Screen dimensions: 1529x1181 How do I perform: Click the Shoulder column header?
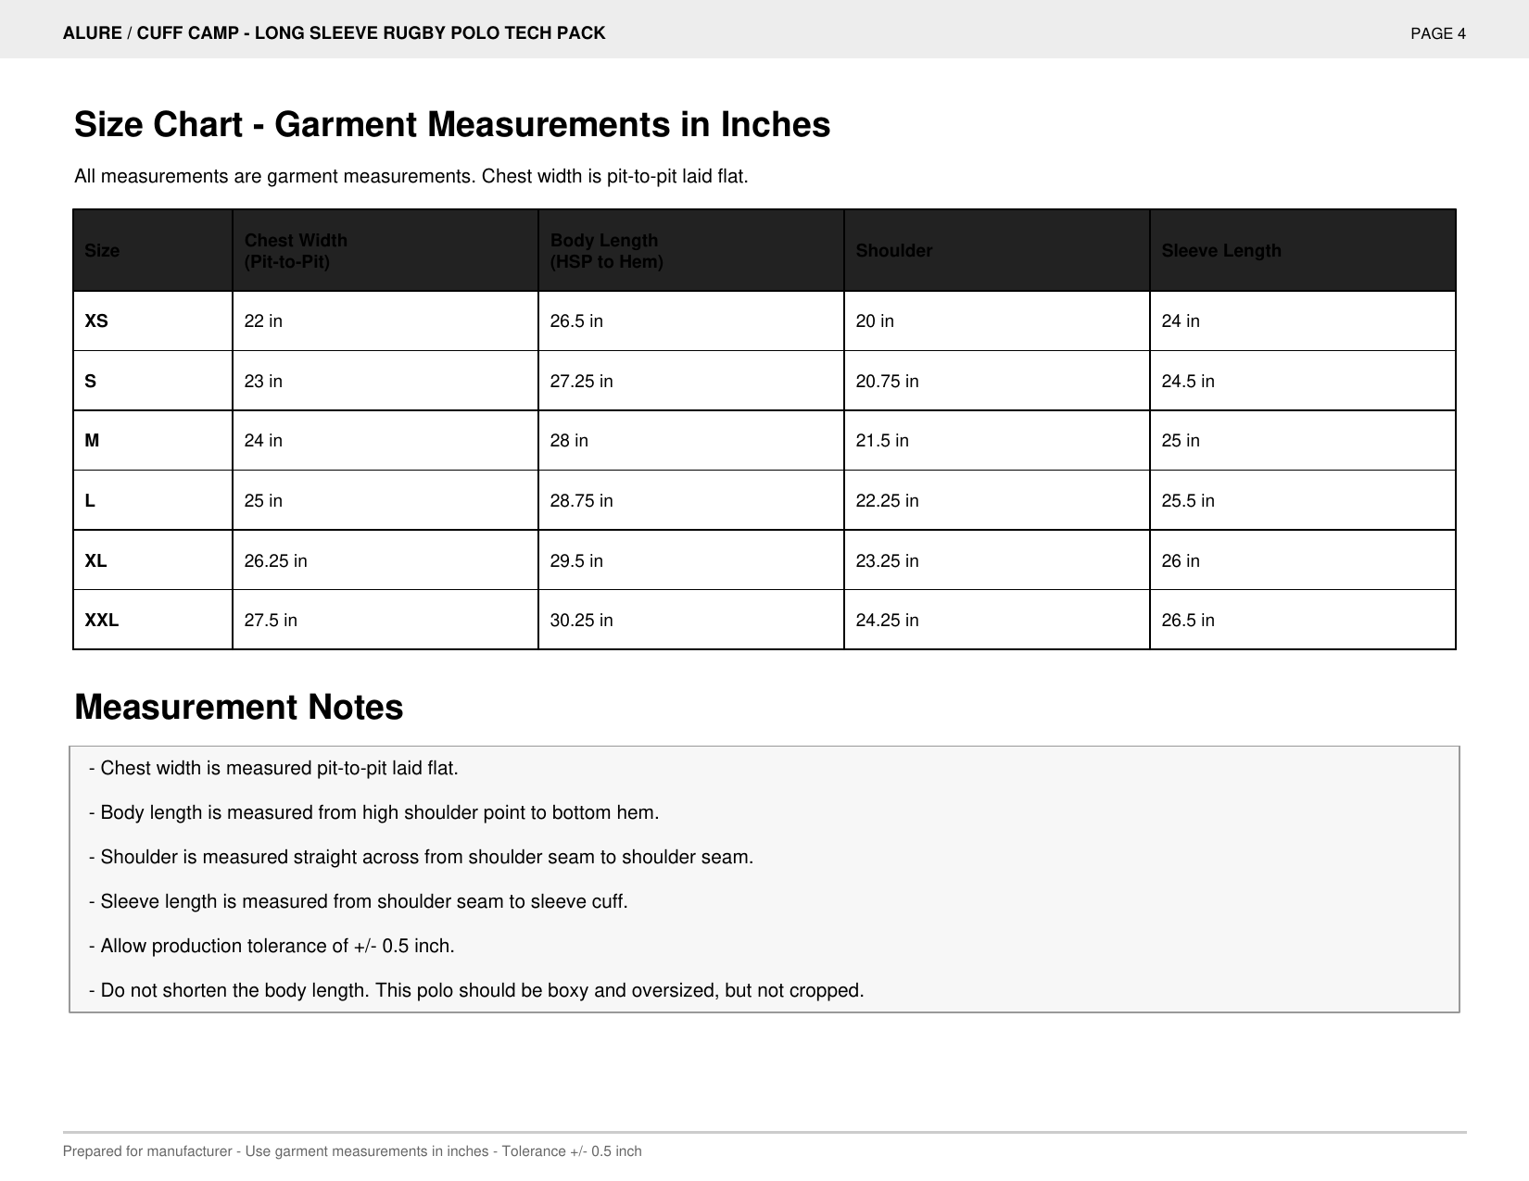point(997,250)
